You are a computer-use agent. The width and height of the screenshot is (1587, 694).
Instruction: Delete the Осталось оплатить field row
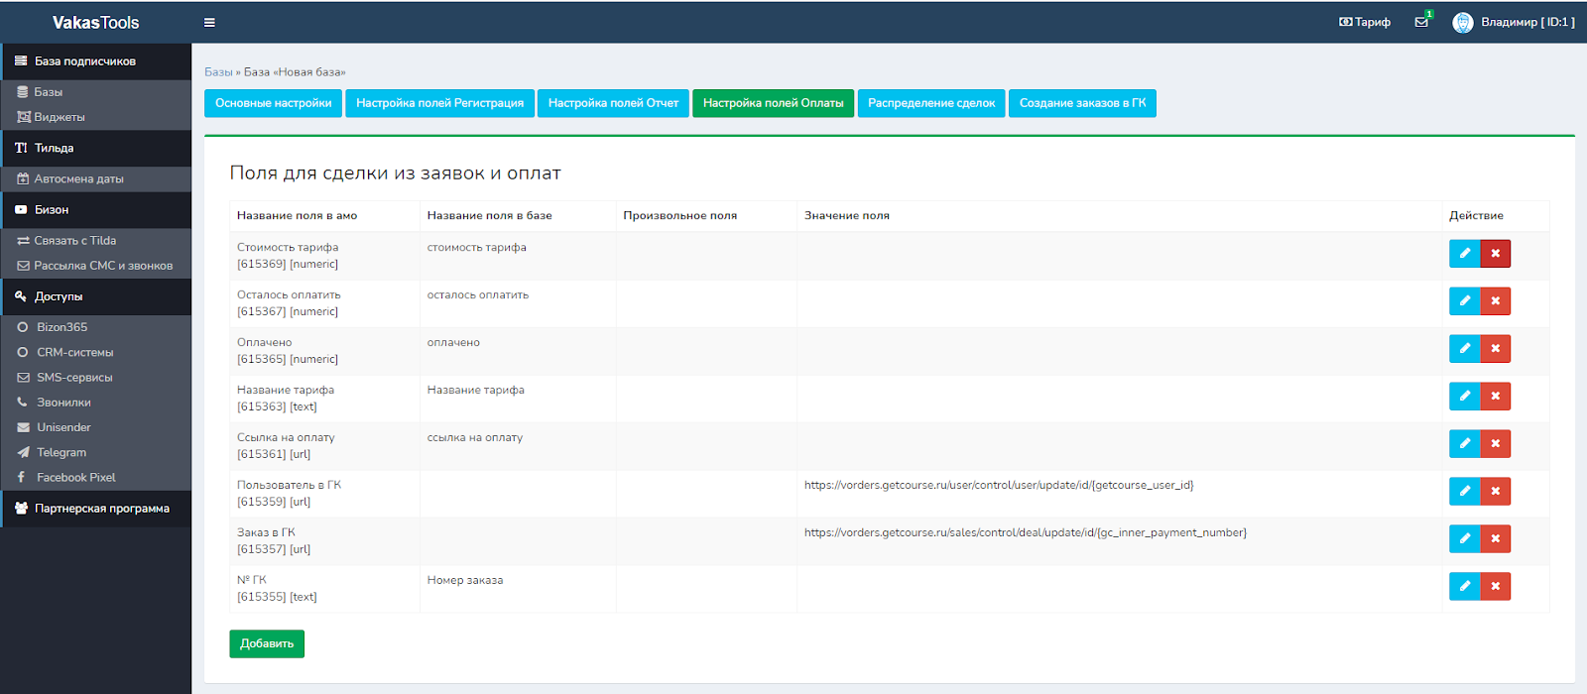pyautogui.click(x=1495, y=301)
